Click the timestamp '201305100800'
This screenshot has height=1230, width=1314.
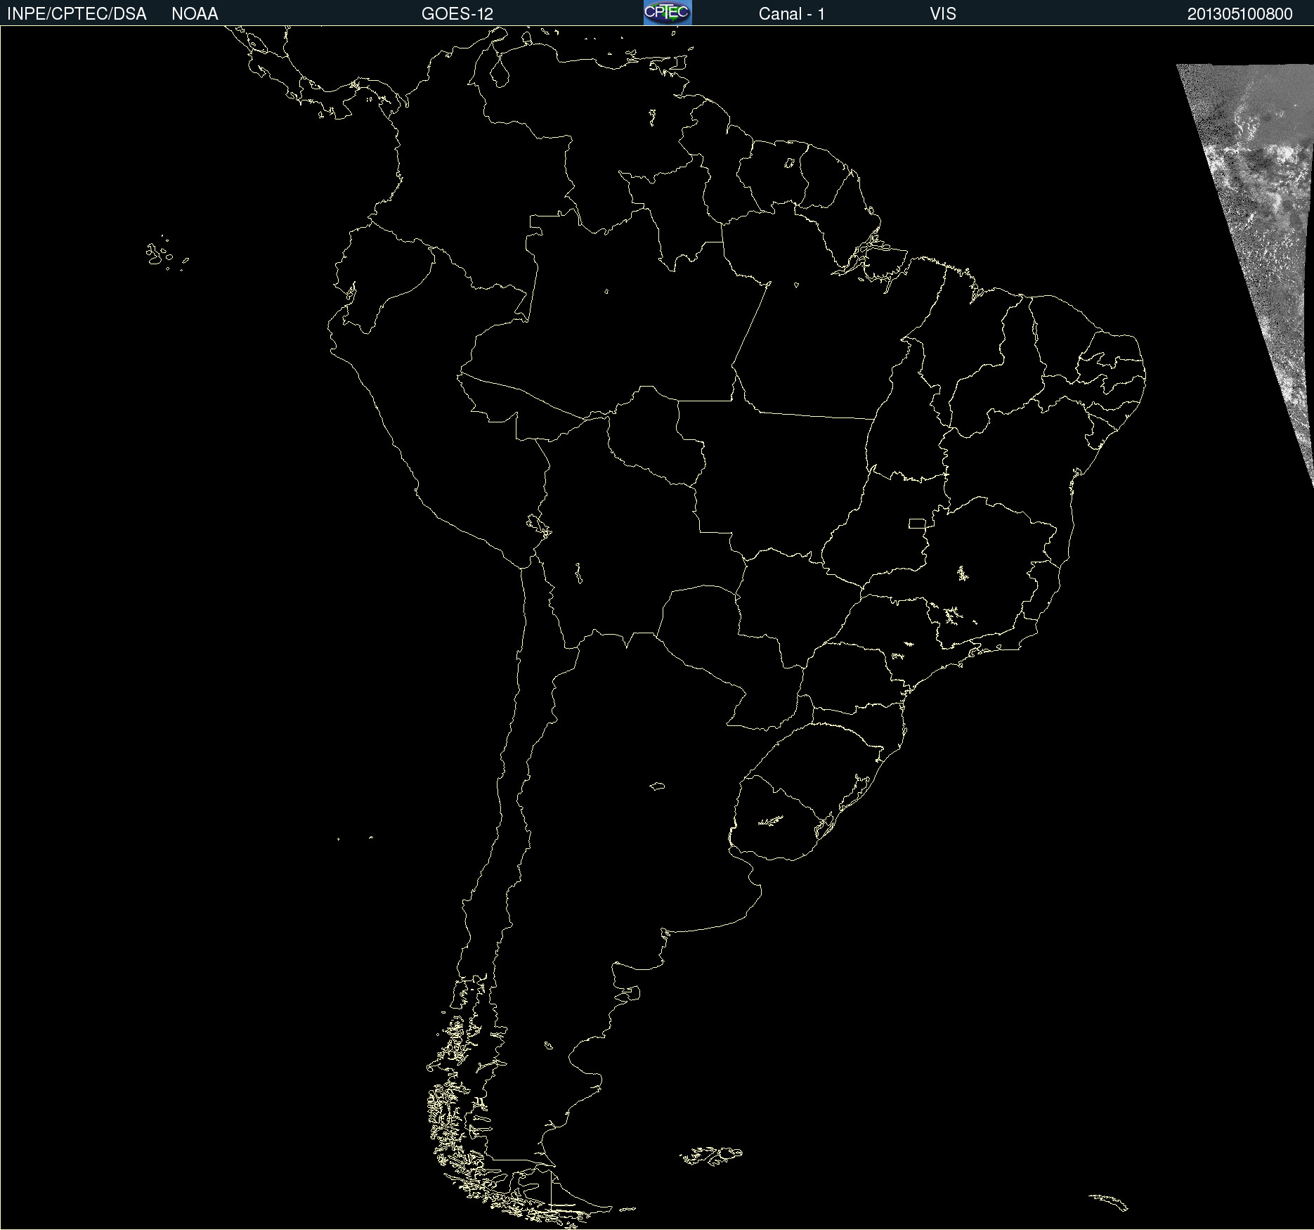(1240, 14)
